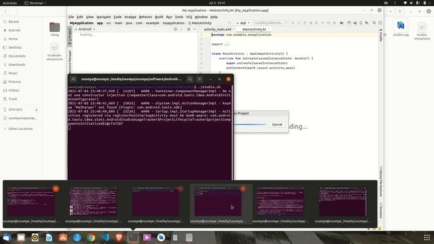Click the Search Everywhere magnifier icon

pyautogui.click(x=374, y=23)
